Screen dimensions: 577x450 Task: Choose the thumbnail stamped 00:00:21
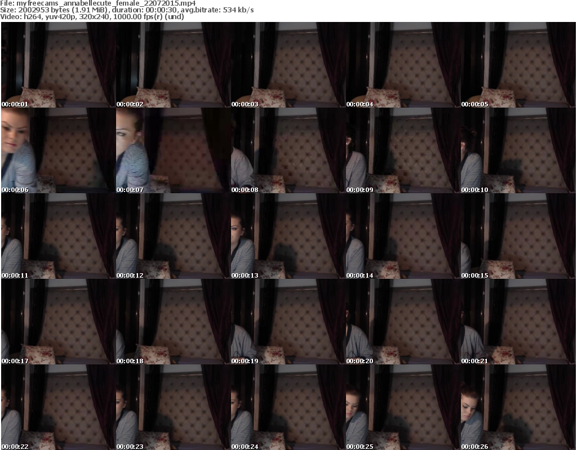point(518,322)
